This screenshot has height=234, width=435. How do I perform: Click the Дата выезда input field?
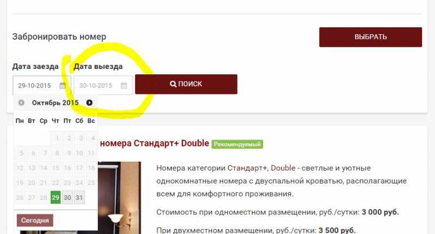click(103, 86)
